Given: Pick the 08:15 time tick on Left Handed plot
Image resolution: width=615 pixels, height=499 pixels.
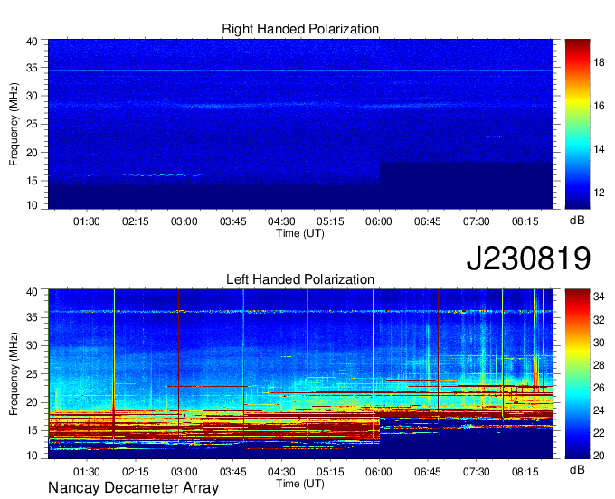Looking at the screenshot, I should 525,472.
